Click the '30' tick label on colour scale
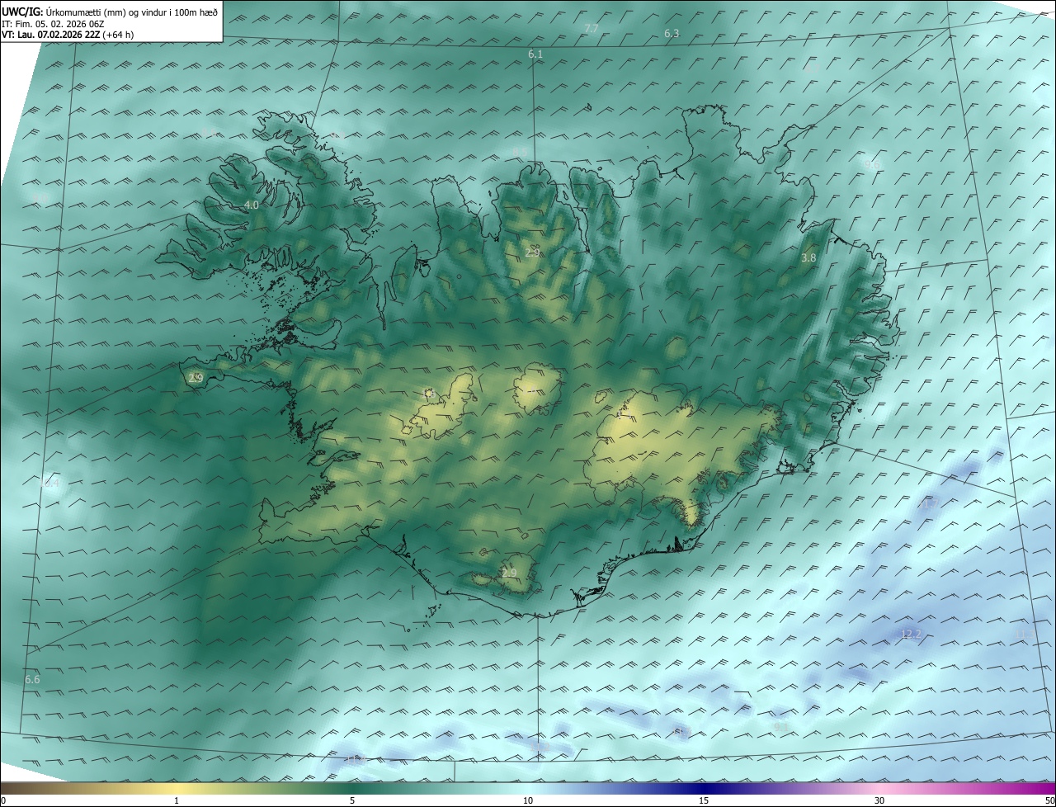Image resolution: width=1056 pixels, height=807 pixels. (x=879, y=800)
